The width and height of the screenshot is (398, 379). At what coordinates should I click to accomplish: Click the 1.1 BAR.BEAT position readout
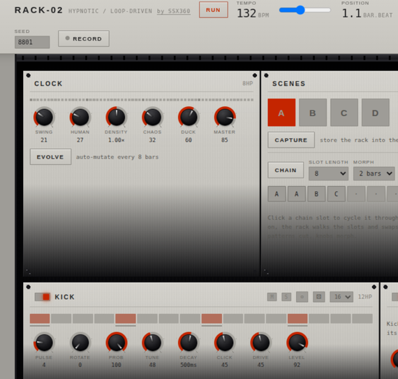click(367, 13)
